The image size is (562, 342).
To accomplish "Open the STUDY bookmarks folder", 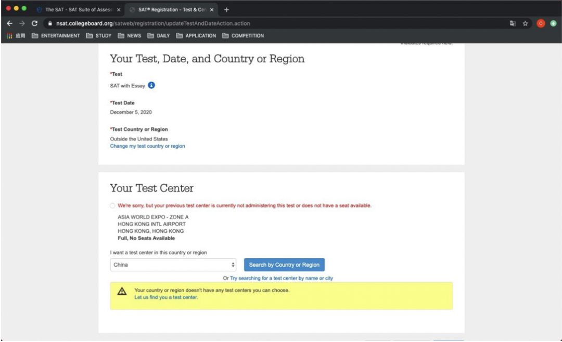I will [99, 35].
